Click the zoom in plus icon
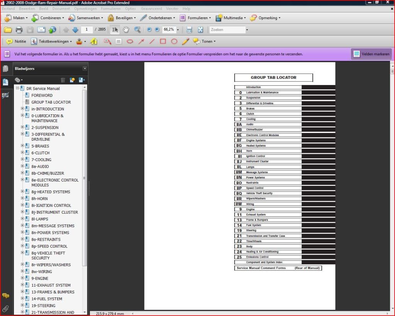Screen dimensions: 395x316 click(157, 30)
